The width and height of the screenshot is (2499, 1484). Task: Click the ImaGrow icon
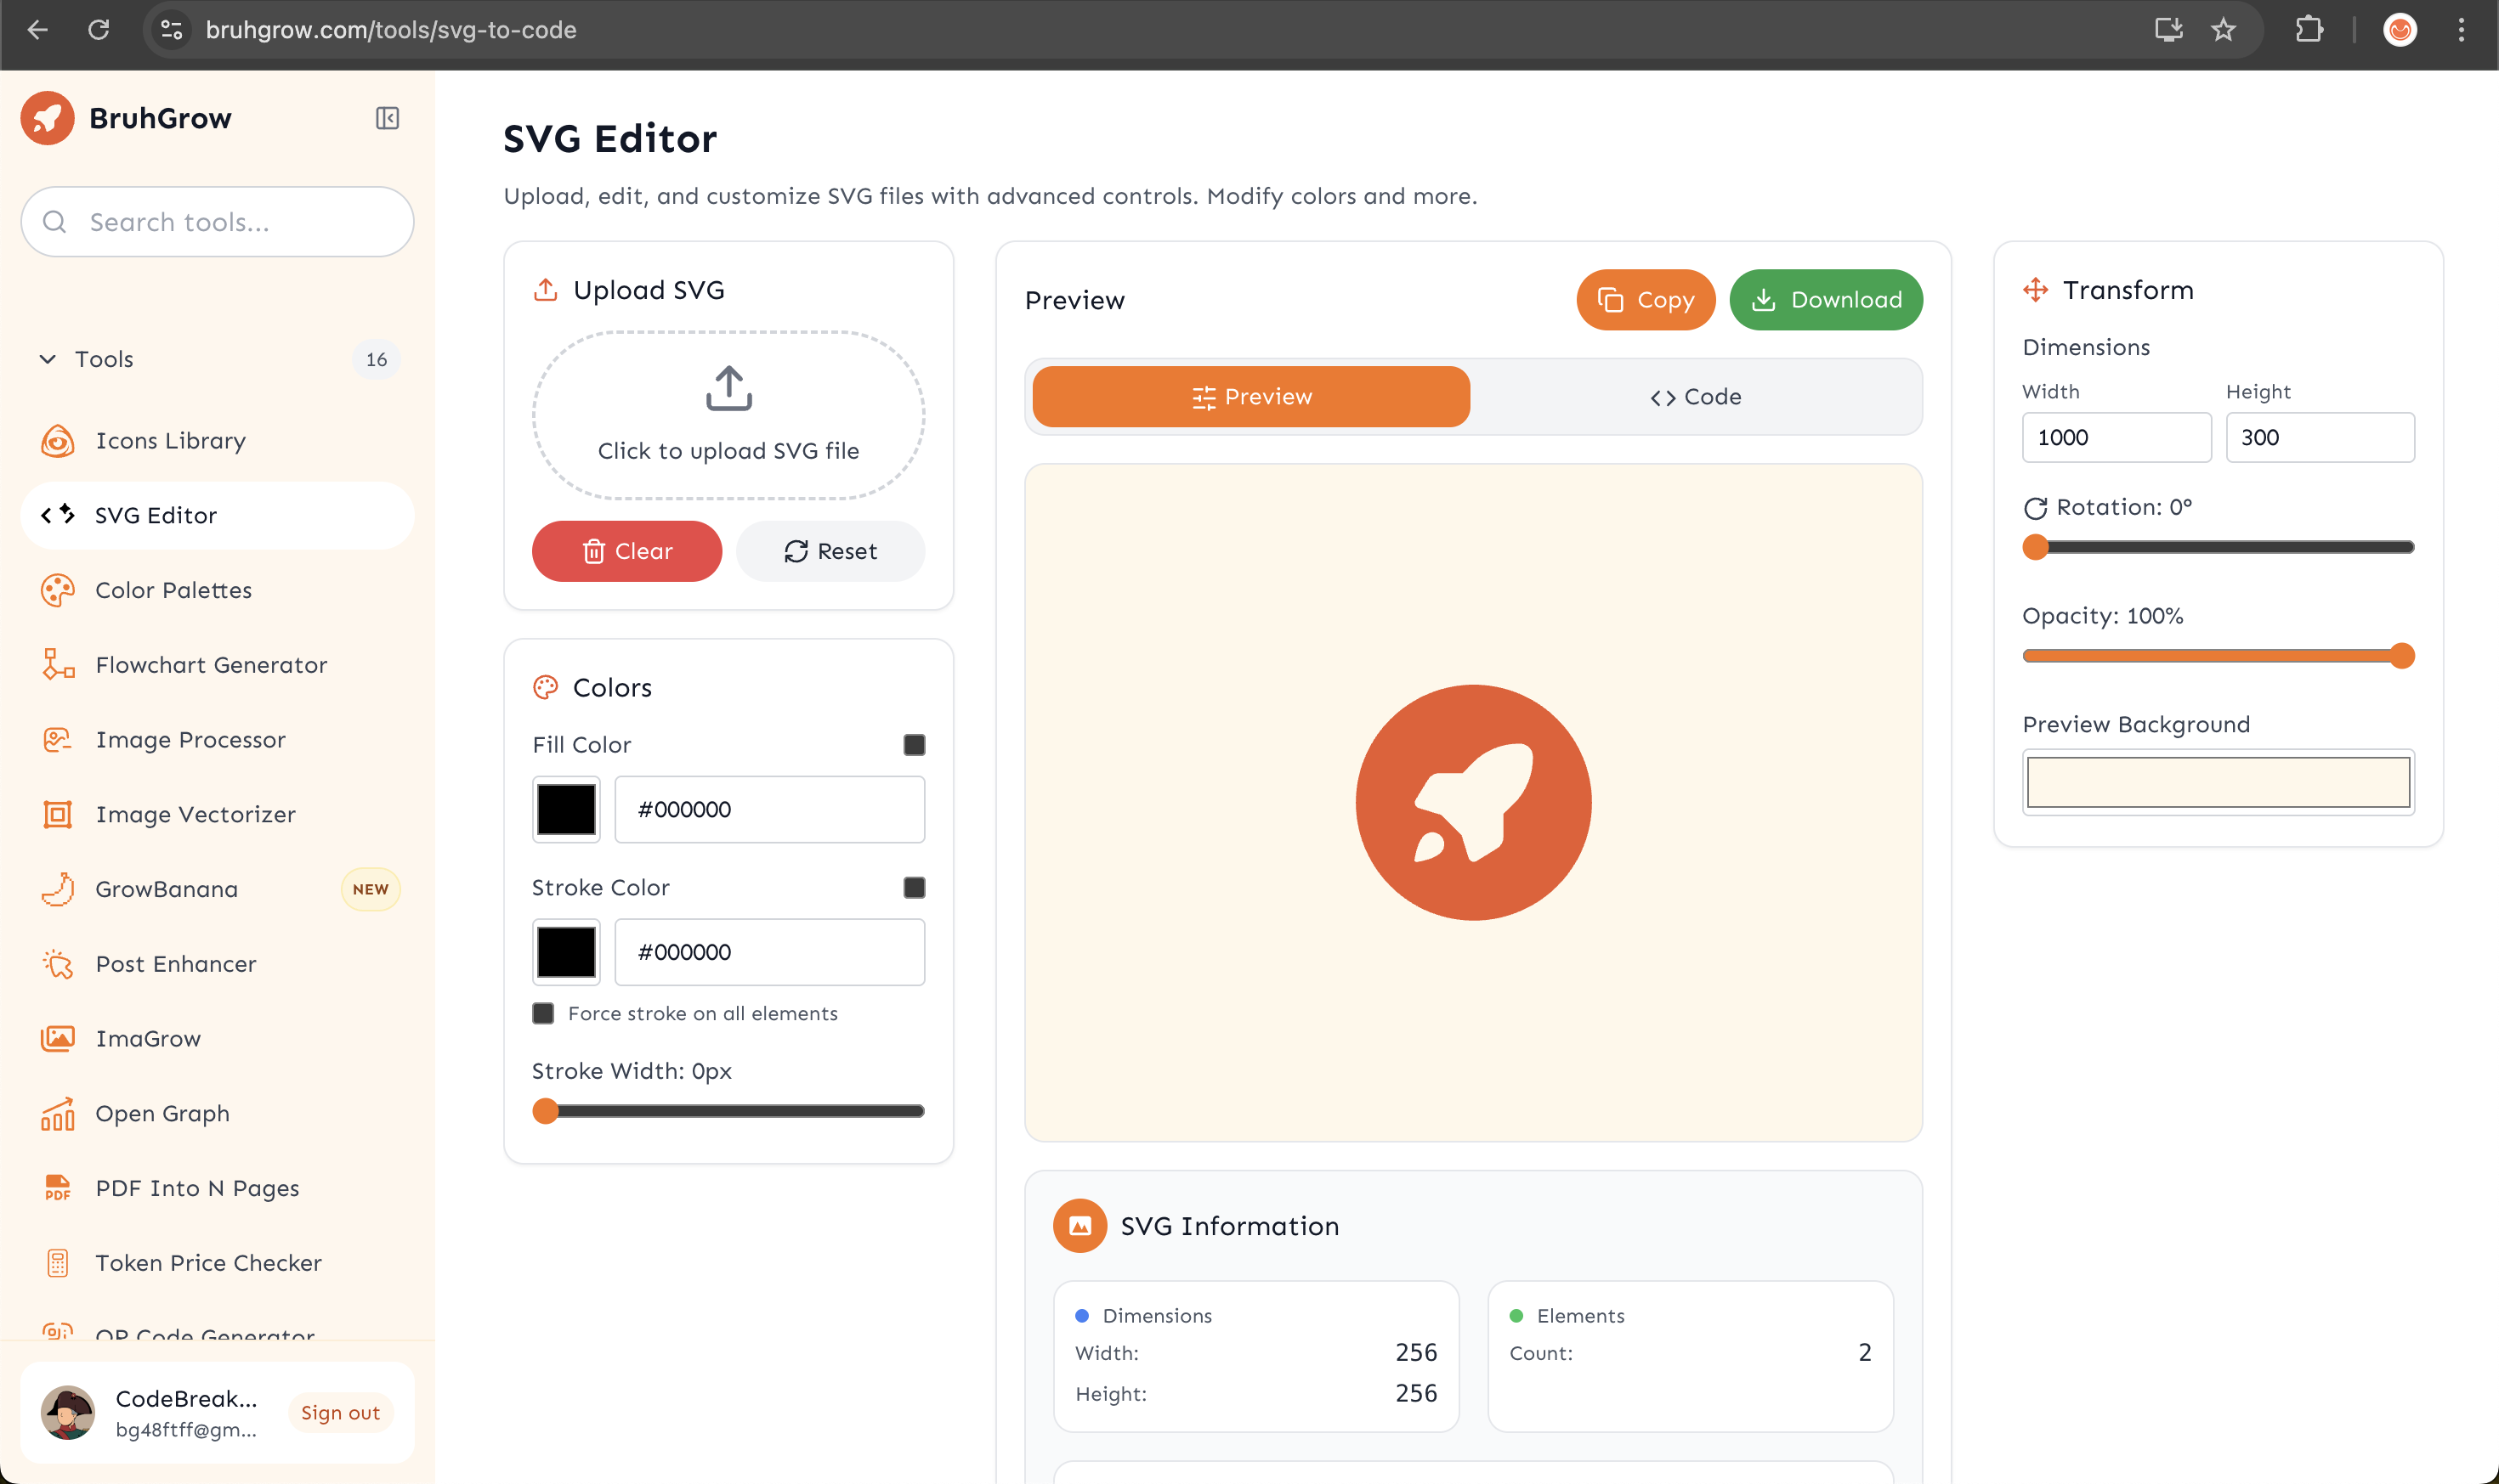[58, 1039]
